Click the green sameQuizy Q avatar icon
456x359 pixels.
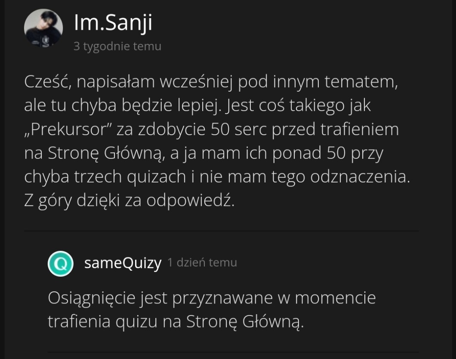click(60, 263)
